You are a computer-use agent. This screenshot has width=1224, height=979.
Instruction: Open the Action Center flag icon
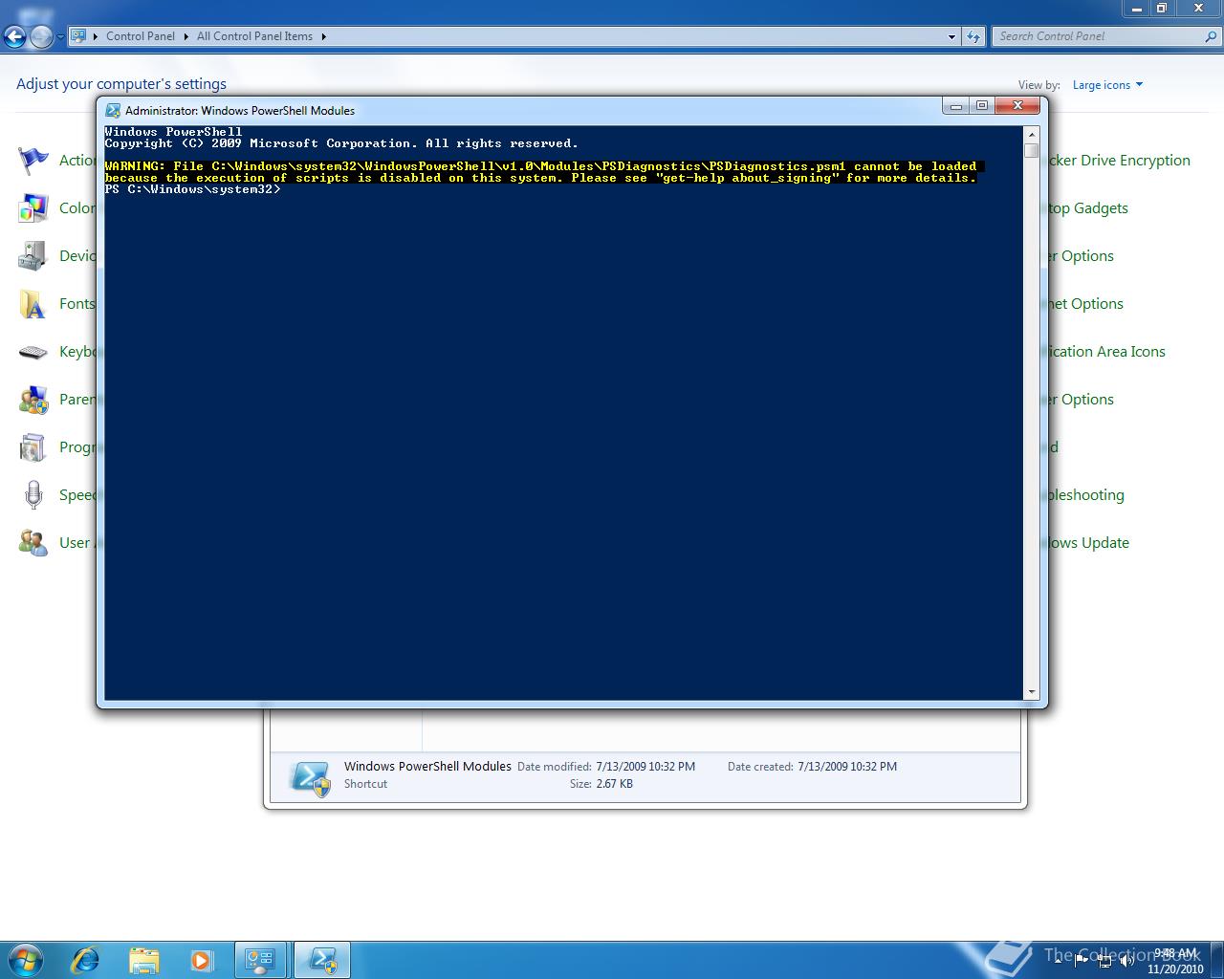point(33,160)
